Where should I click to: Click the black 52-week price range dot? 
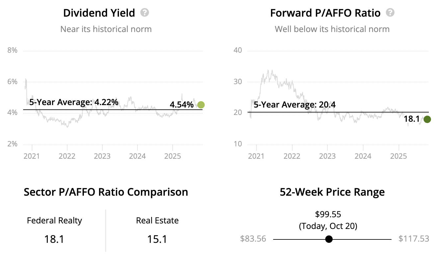[x=329, y=239]
